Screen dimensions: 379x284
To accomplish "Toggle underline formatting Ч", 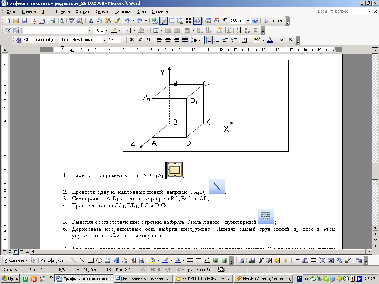I will (149, 40).
